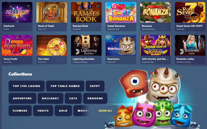Viewport: 207px width, 129px height.
Task: Expand collections with Show All
Action: 105,111
